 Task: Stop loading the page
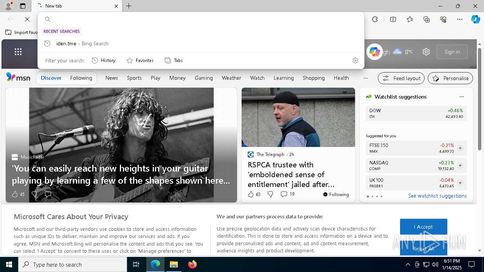[27, 19]
